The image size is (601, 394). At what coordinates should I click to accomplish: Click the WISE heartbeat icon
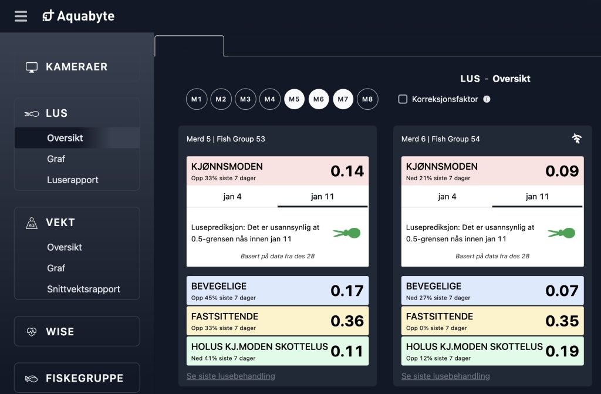pyautogui.click(x=32, y=332)
